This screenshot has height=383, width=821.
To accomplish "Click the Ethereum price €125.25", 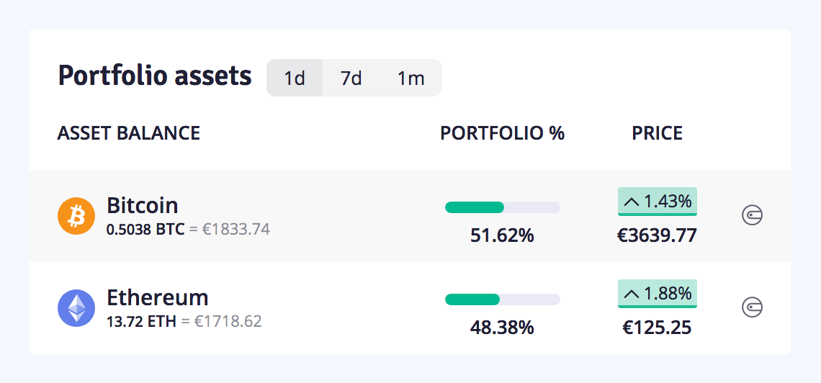I will point(657,328).
